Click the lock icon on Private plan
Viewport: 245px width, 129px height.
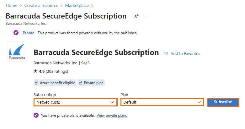(x=81, y=83)
